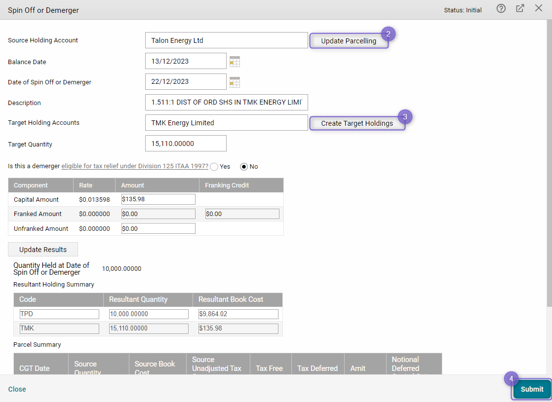552x402 pixels.
Task: Edit the TPD Resultant Quantity field
Action: tap(149, 314)
